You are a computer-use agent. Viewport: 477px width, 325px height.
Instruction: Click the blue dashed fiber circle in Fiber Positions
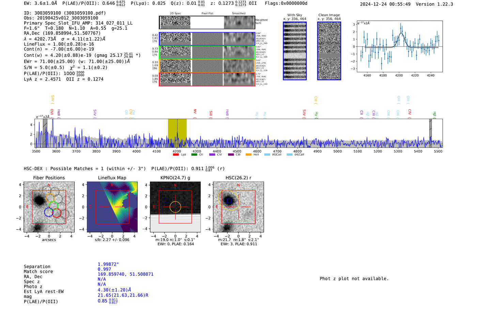pos(49,212)
